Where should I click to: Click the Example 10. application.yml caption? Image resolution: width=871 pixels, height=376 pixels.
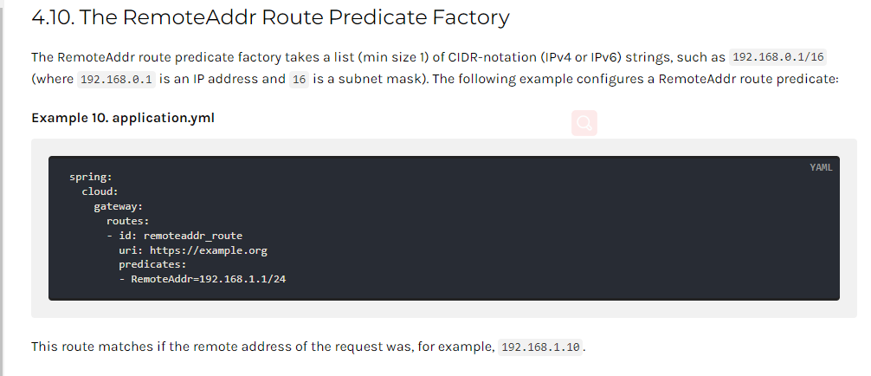pyautogui.click(x=123, y=118)
